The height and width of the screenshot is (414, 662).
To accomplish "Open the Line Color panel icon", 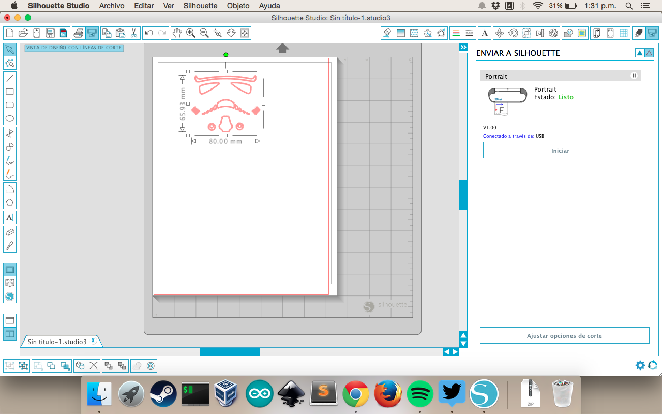I will click(456, 33).
